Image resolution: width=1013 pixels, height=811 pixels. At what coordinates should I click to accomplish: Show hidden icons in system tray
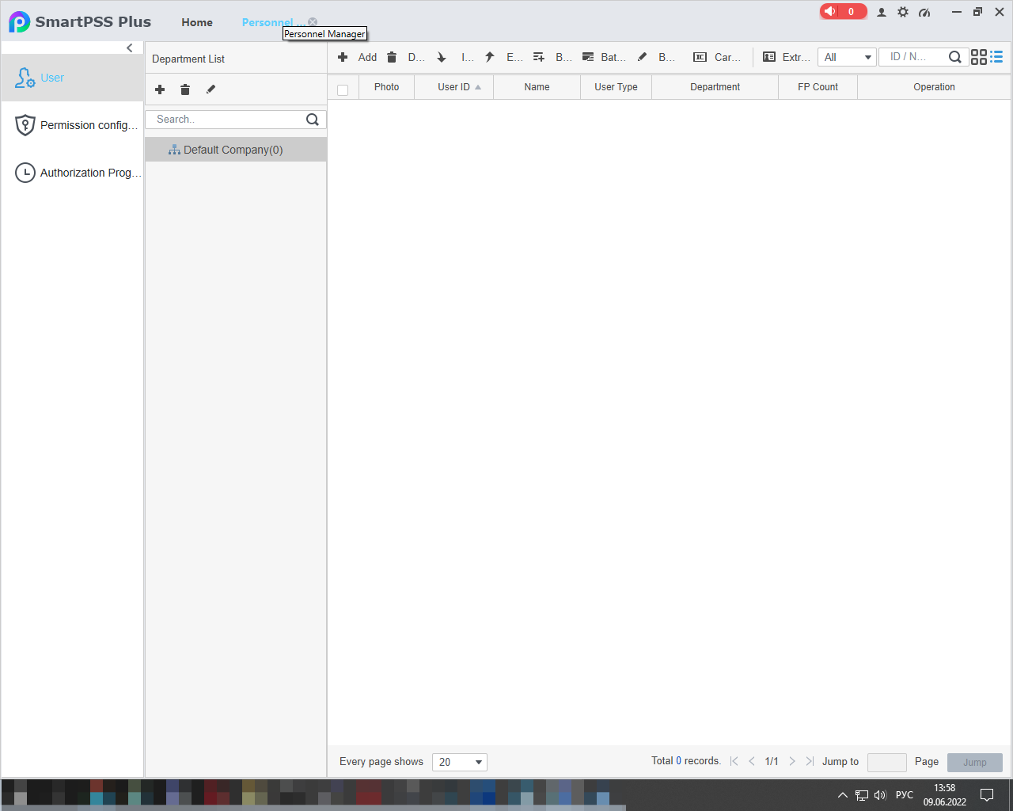(x=842, y=795)
